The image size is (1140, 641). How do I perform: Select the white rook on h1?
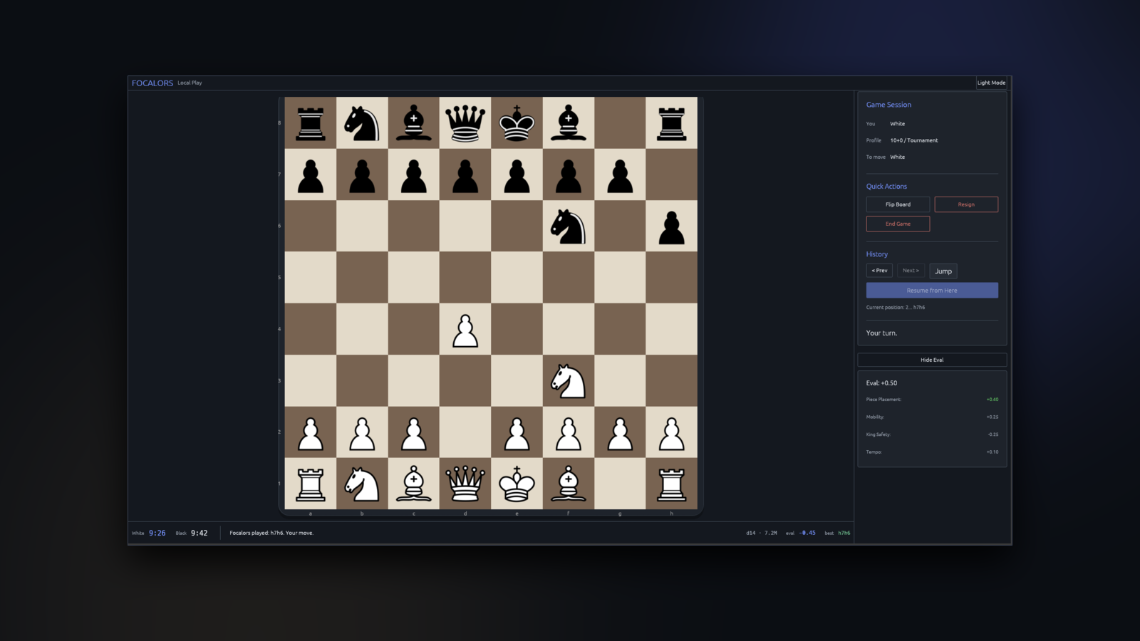(671, 484)
